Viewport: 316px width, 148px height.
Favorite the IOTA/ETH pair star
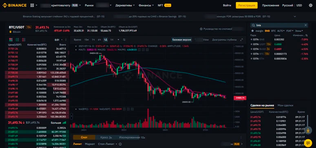coord(251,59)
